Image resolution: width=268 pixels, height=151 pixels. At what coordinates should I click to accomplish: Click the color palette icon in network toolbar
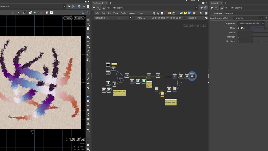point(169,13)
